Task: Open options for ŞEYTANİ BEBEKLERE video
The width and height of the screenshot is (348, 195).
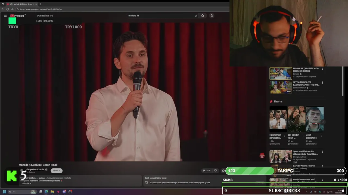Action: coord(322,82)
